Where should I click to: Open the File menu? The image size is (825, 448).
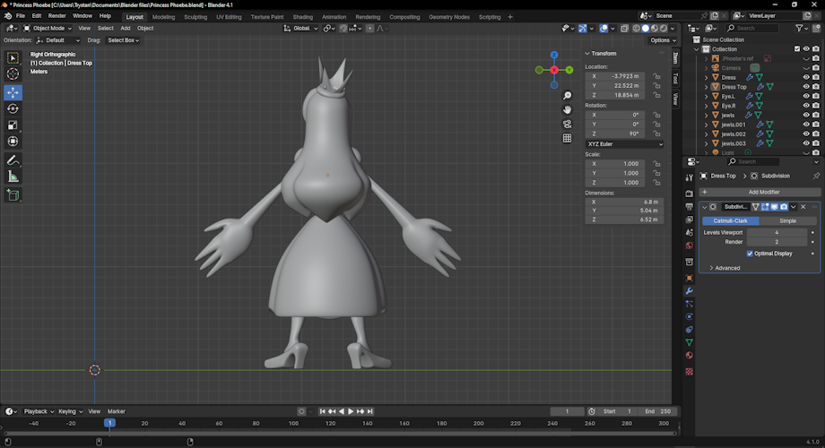tap(21, 16)
